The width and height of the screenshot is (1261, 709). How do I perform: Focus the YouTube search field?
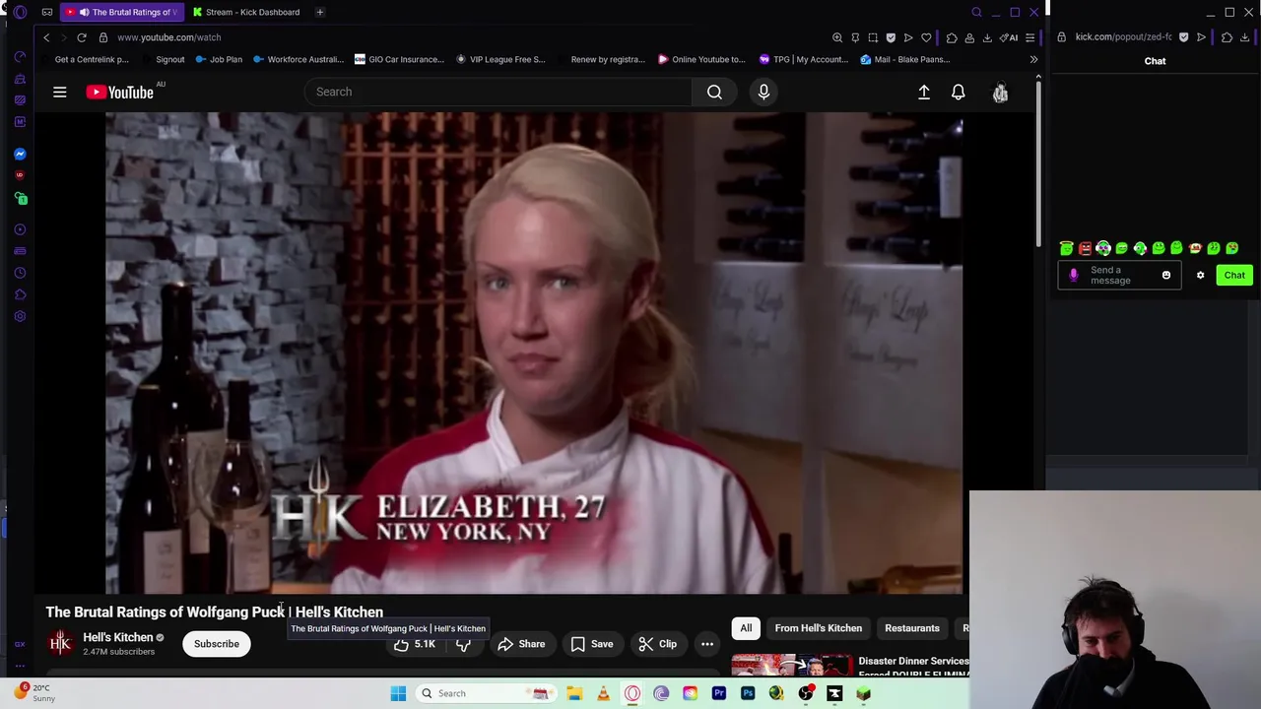click(498, 92)
